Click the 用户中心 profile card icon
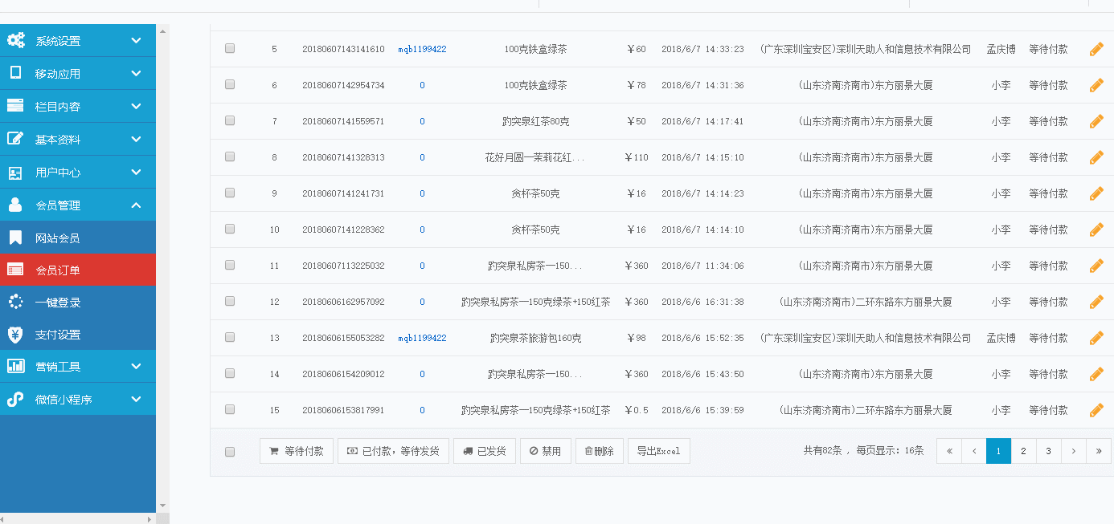Screen dimensions: 1114x524 click(x=15, y=173)
